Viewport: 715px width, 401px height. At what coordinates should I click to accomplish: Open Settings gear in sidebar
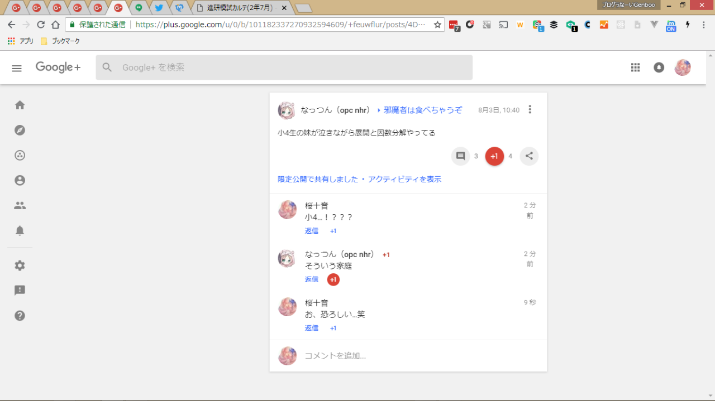[20, 265]
